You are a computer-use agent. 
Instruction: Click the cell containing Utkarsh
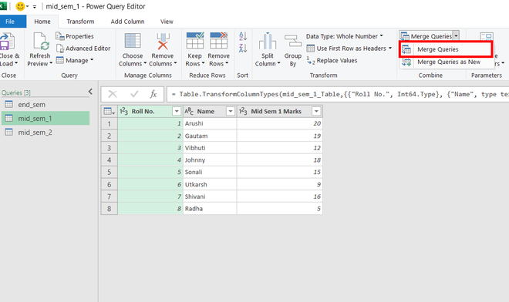pyautogui.click(x=210, y=185)
